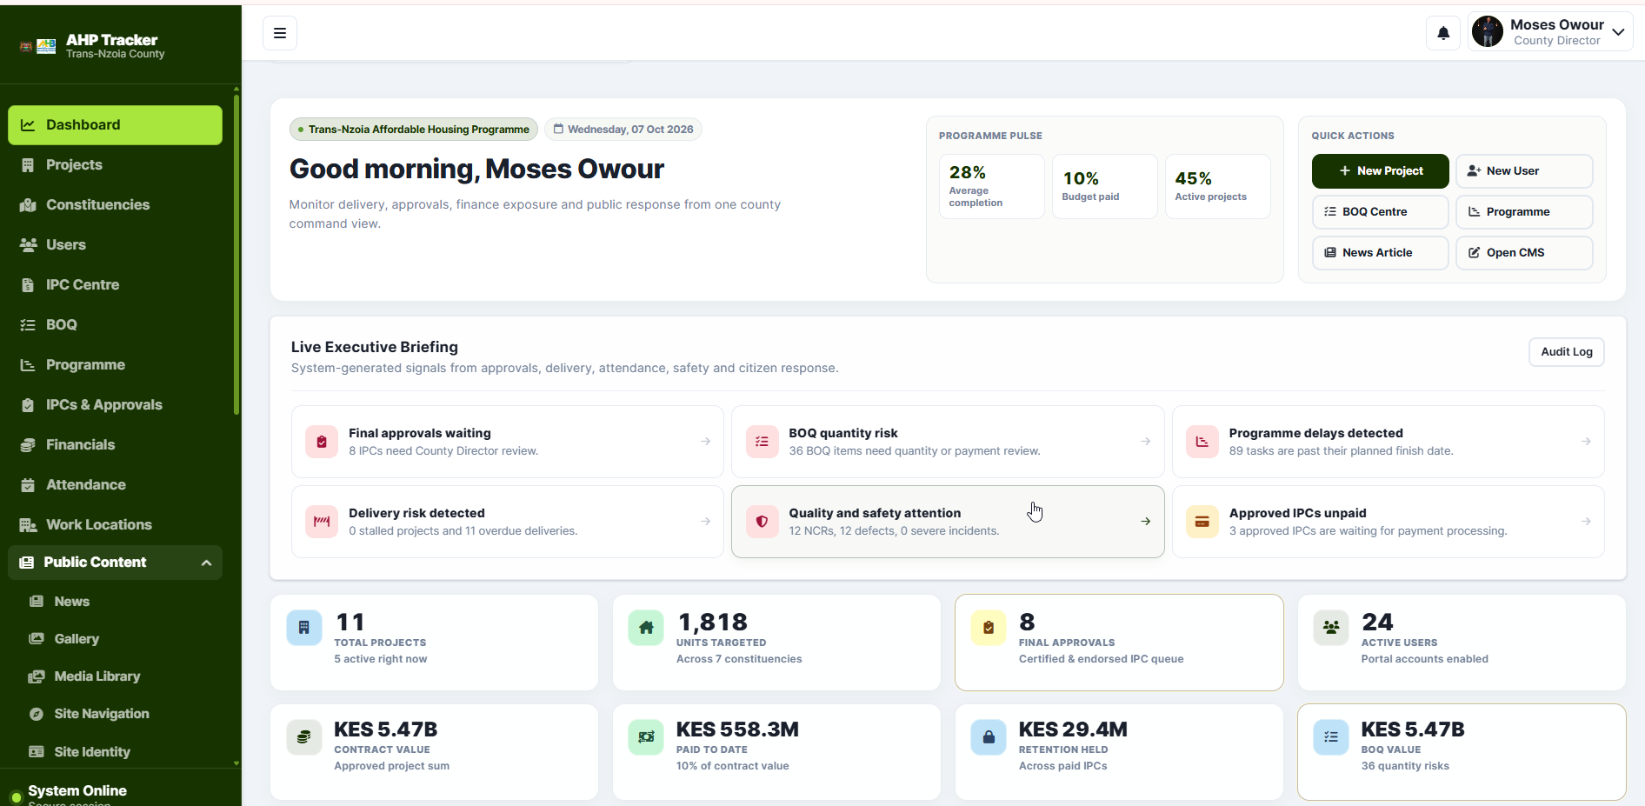This screenshot has height=806, width=1645.
Task: Expand the Moses Owour account dropdown chevron
Action: 1618,32
